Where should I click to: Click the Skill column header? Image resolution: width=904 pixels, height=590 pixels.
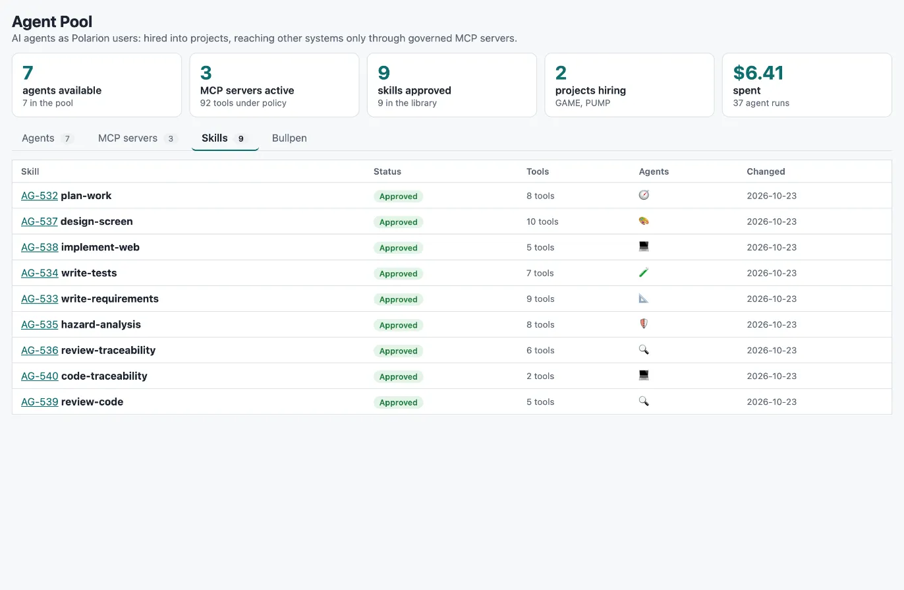[x=30, y=171]
